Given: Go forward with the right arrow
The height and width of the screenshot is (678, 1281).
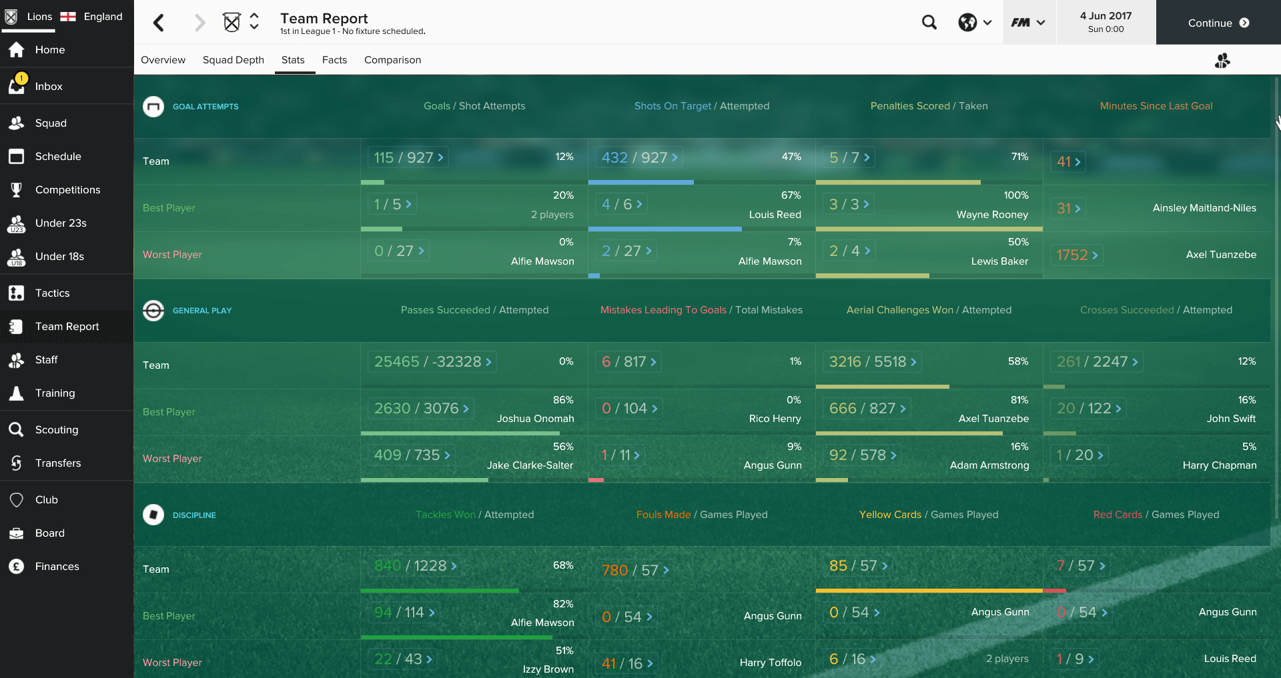Looking at the screenshot, I should (x=199, y=23).
